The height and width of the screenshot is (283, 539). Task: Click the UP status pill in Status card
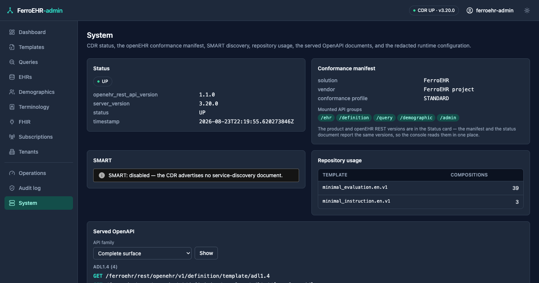pyautogui.click(x=103, y=81)
